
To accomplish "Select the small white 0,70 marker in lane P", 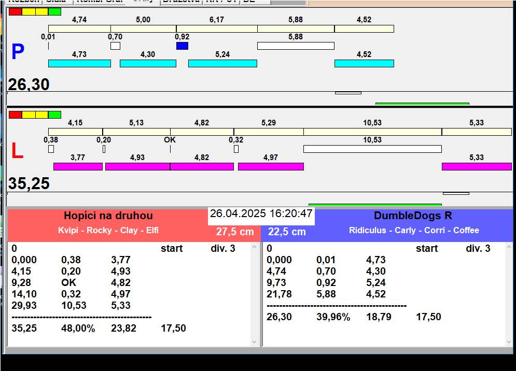I will pos(115,46).
